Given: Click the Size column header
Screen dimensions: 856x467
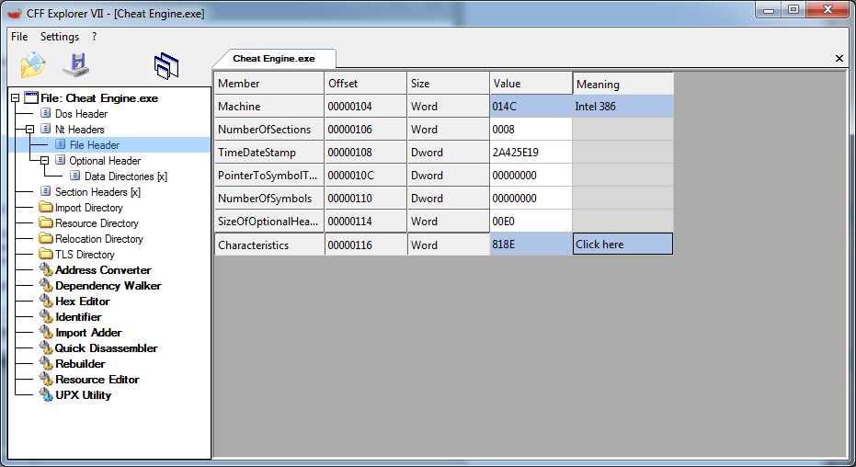Looking at the screenshot, I should (448, 84).
